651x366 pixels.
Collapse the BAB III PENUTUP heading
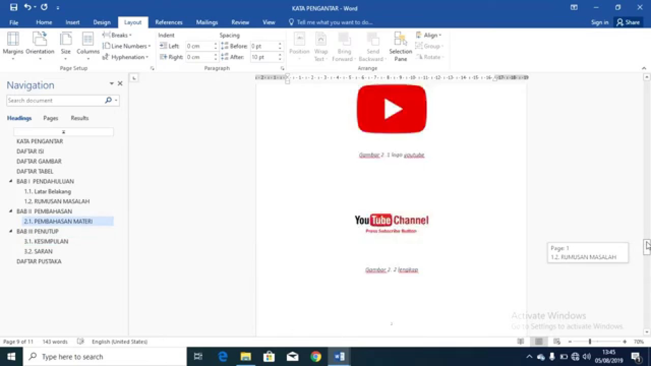point(11,231)
